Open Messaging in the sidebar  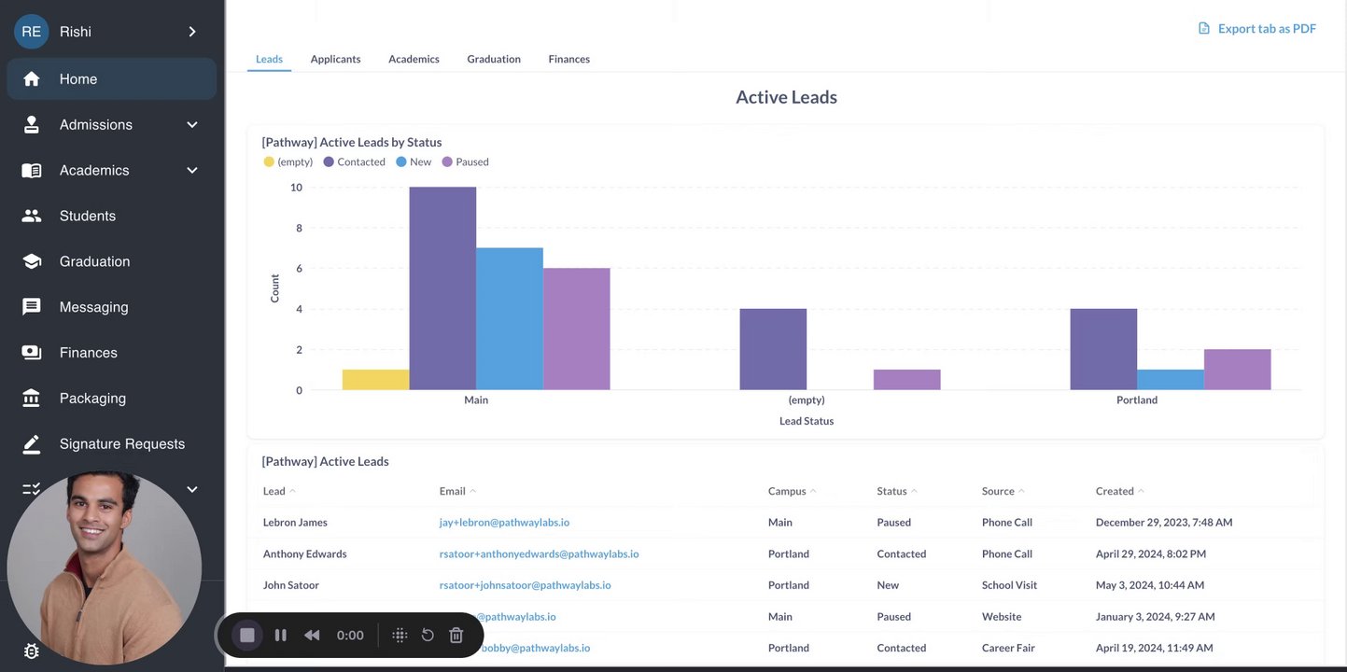(x=112, y=307)
